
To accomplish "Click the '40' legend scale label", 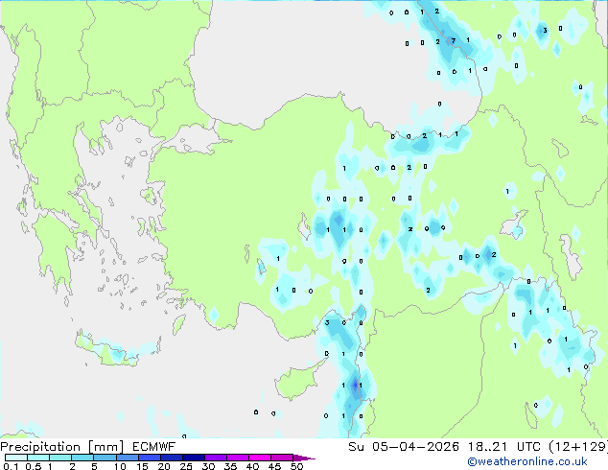I will click(252, 466).
